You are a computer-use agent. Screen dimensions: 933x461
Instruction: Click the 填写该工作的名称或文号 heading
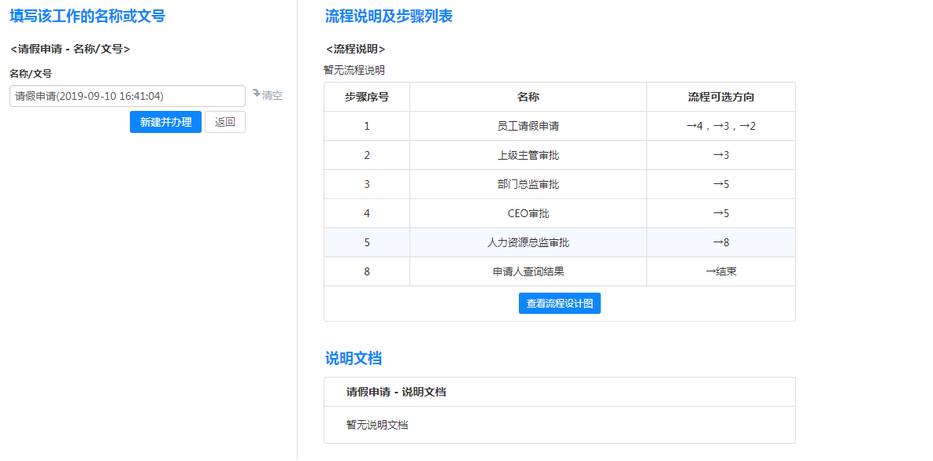[87, 17]
